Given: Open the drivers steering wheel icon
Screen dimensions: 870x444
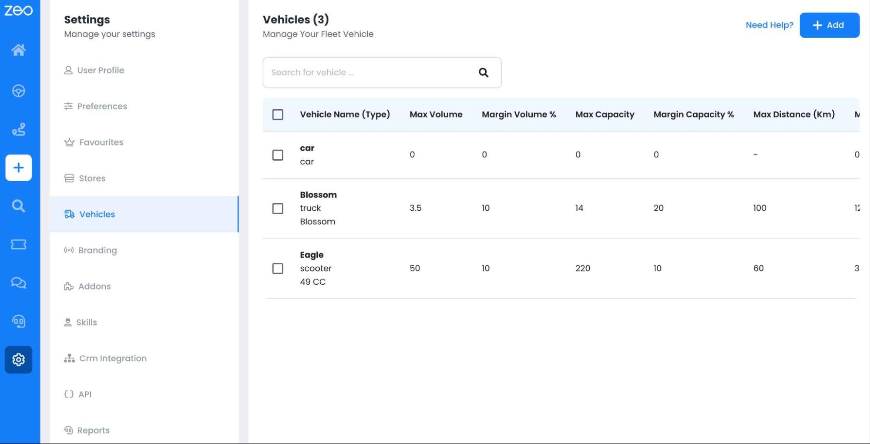Looking at the screenshot, I should pos(18,91).
